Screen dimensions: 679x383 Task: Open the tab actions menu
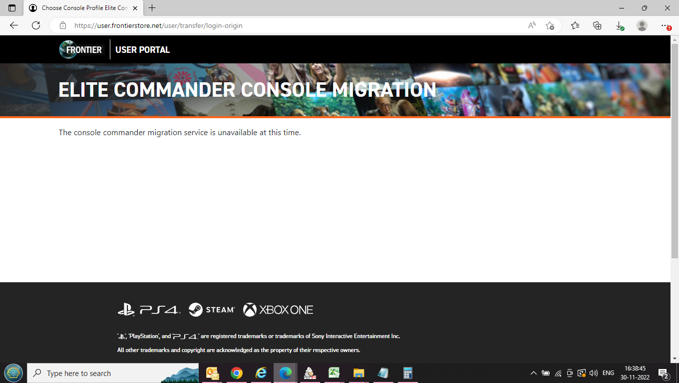point(12,8)
